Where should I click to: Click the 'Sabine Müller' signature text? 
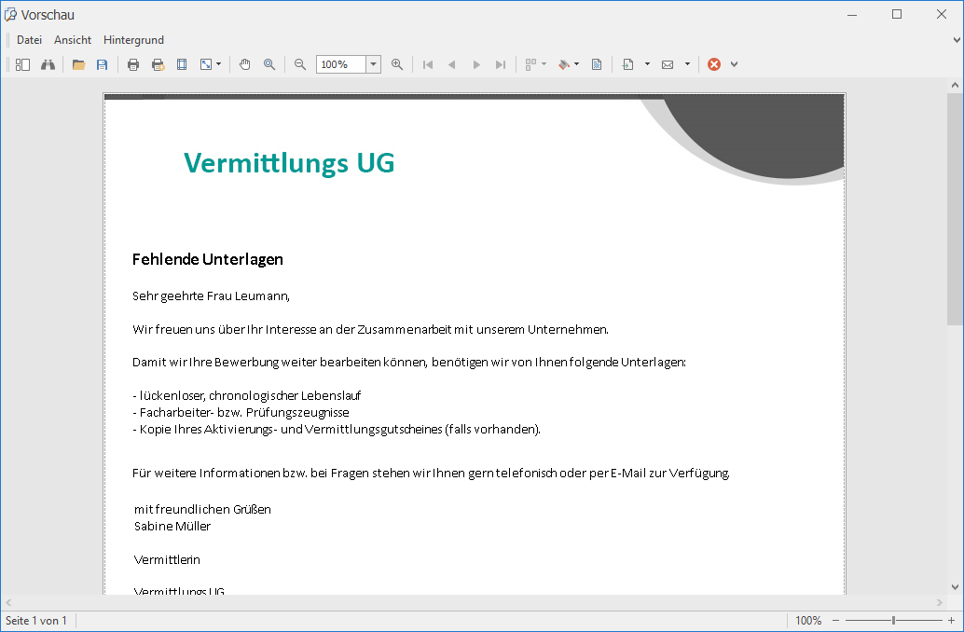point(172,527)
